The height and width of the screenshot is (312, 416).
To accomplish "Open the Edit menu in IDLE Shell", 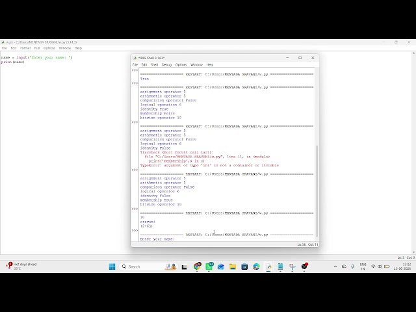I will coord(144,65).
